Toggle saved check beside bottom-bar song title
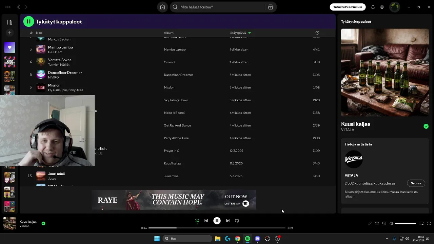The width and height of the screenshot is (434, 244). (43, 223)
